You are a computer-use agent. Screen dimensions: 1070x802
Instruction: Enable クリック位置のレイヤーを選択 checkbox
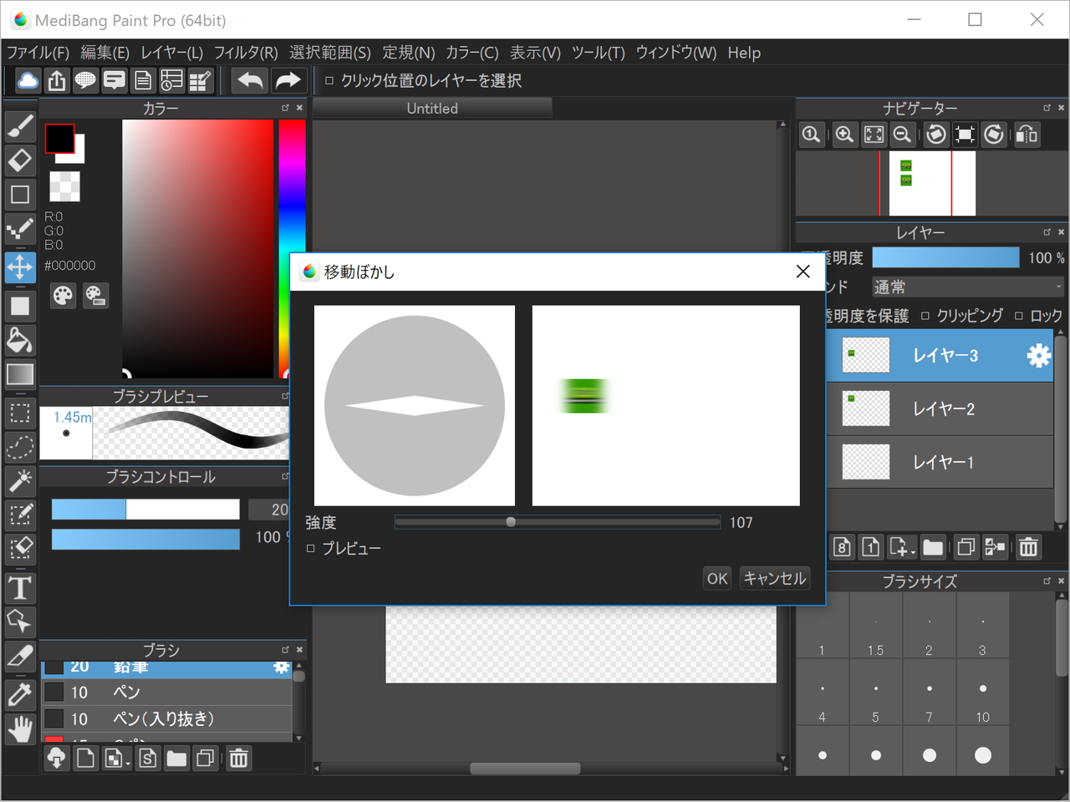click(x=329, y=81)
